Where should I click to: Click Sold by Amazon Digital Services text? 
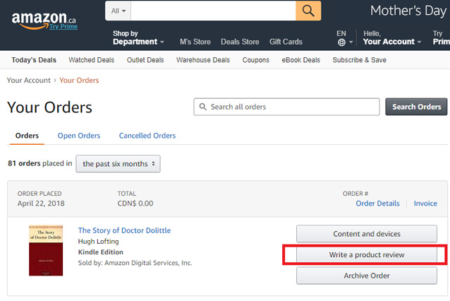click(x=135, y=263)
